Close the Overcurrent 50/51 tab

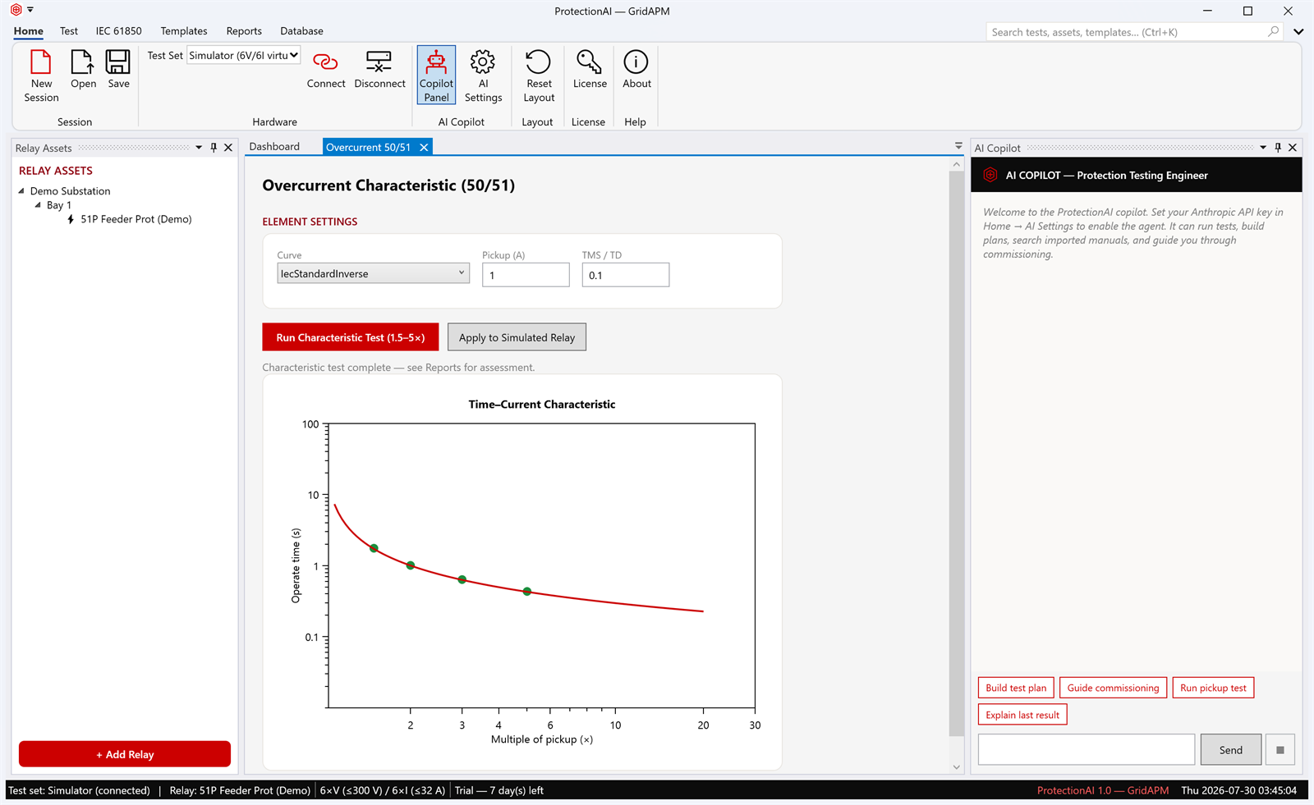point(424,147)
